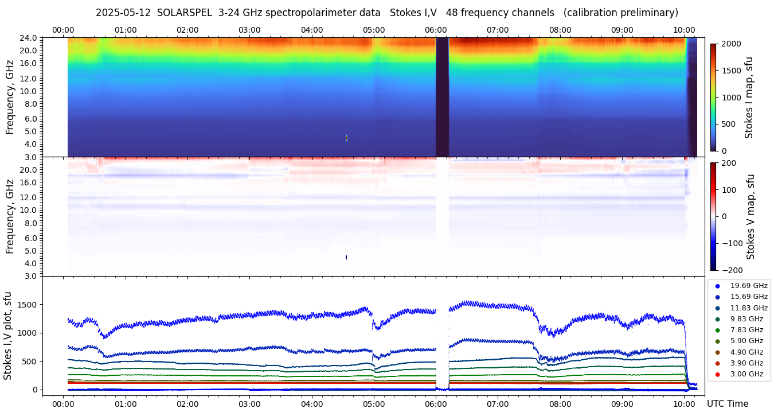Click the 10:00 tick label on bottom axis
This screenshot has width=774, height=416.
(x=684, y=403)
